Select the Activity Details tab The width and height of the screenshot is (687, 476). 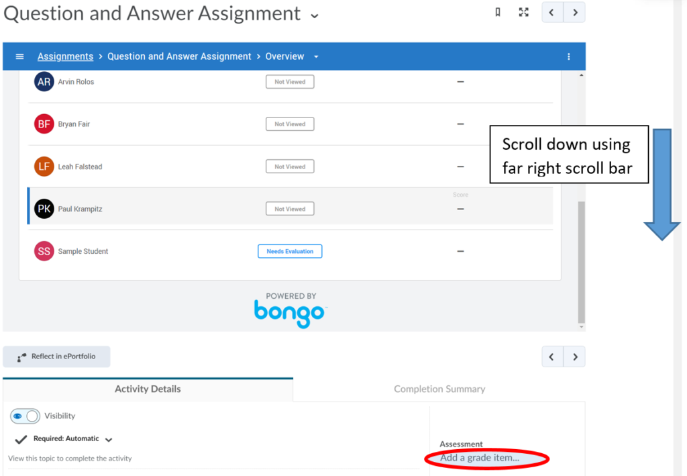coord(148,389)
